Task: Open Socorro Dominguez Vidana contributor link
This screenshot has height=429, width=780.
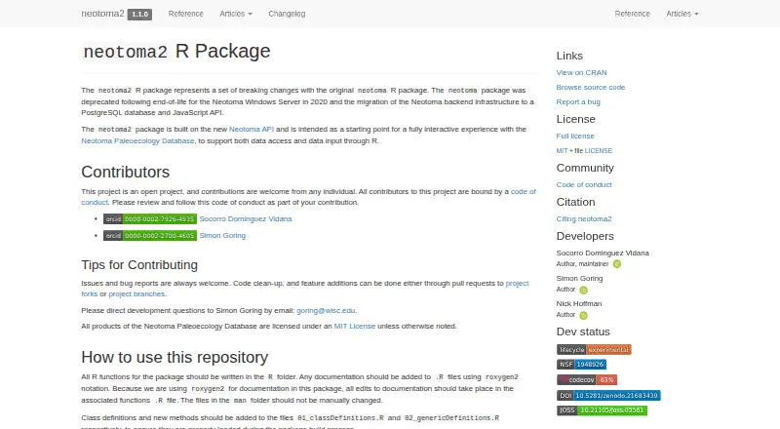Action: click(x=246, y=219)
